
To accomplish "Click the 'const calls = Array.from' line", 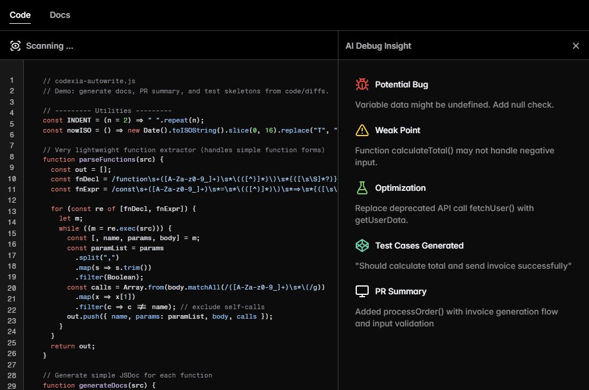I will click(x=196, y=287).
